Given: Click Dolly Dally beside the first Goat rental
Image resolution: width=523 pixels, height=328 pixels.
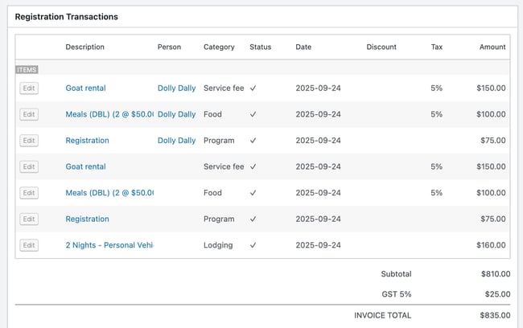Looking at the screenshot, I should click(176, 88).
